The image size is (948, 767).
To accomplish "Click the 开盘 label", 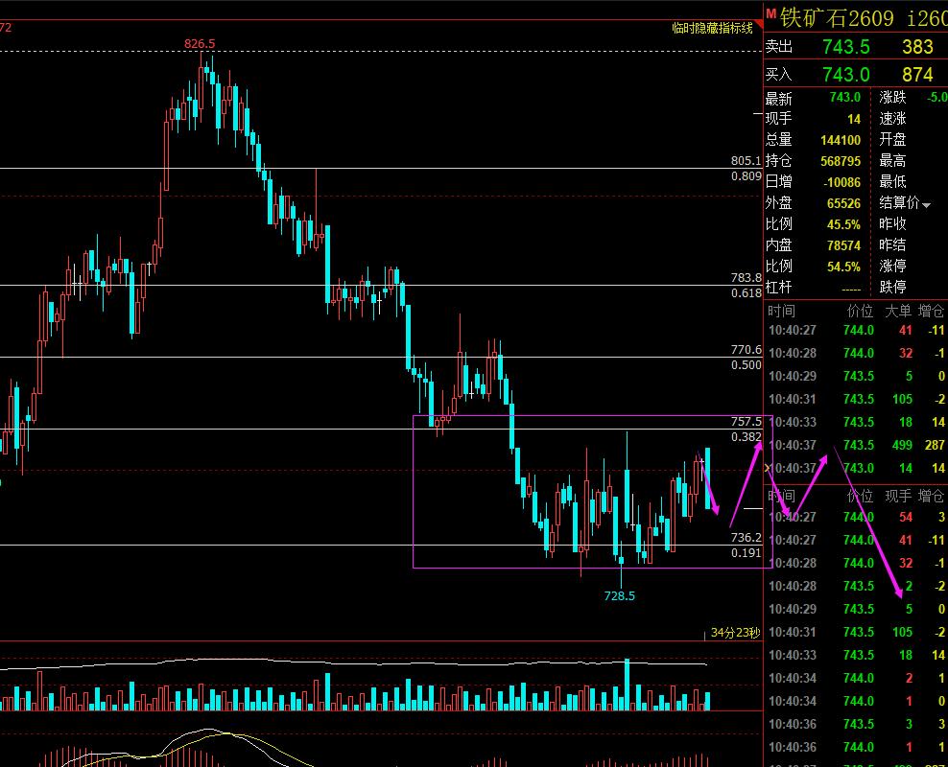I will [892, 140].
